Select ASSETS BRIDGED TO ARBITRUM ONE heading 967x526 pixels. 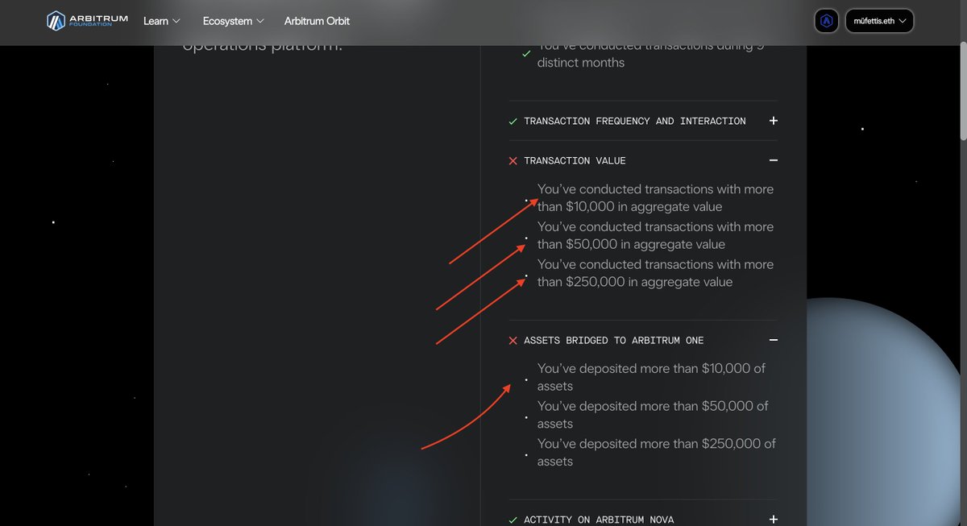pos(614,341)
